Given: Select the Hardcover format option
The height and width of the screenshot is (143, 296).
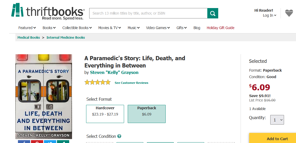Looking at the screenshot, I should coord(105,114).
